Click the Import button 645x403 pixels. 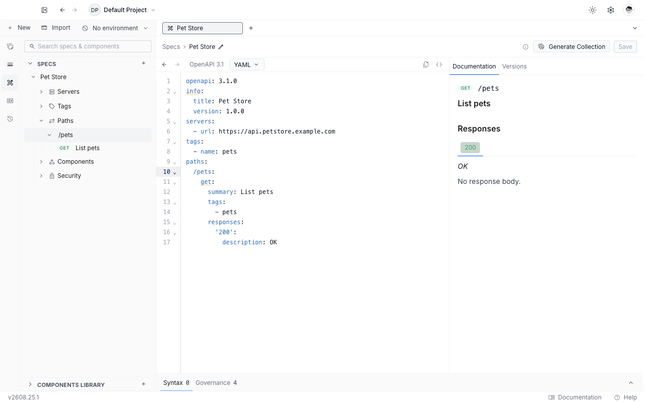[x=55, y=28]
